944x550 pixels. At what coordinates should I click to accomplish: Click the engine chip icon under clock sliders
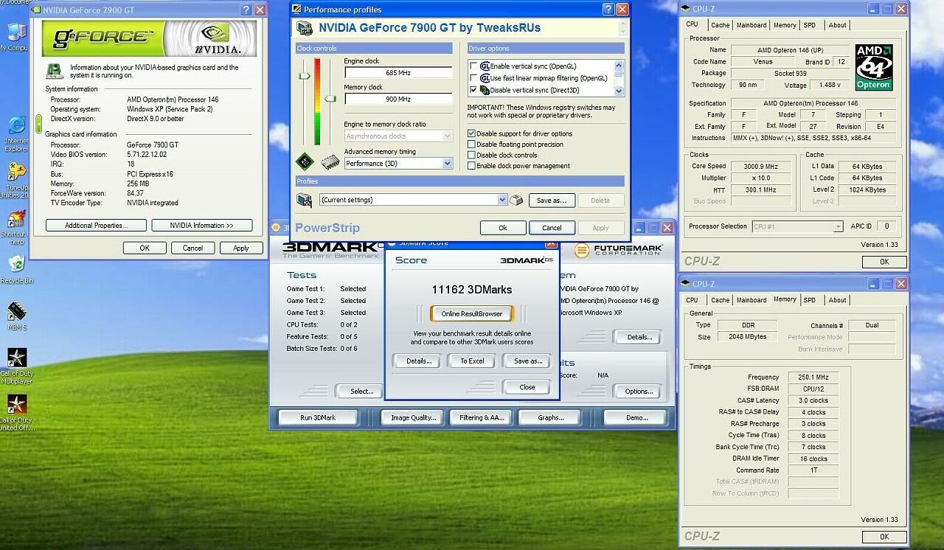[x=305, y=161]
